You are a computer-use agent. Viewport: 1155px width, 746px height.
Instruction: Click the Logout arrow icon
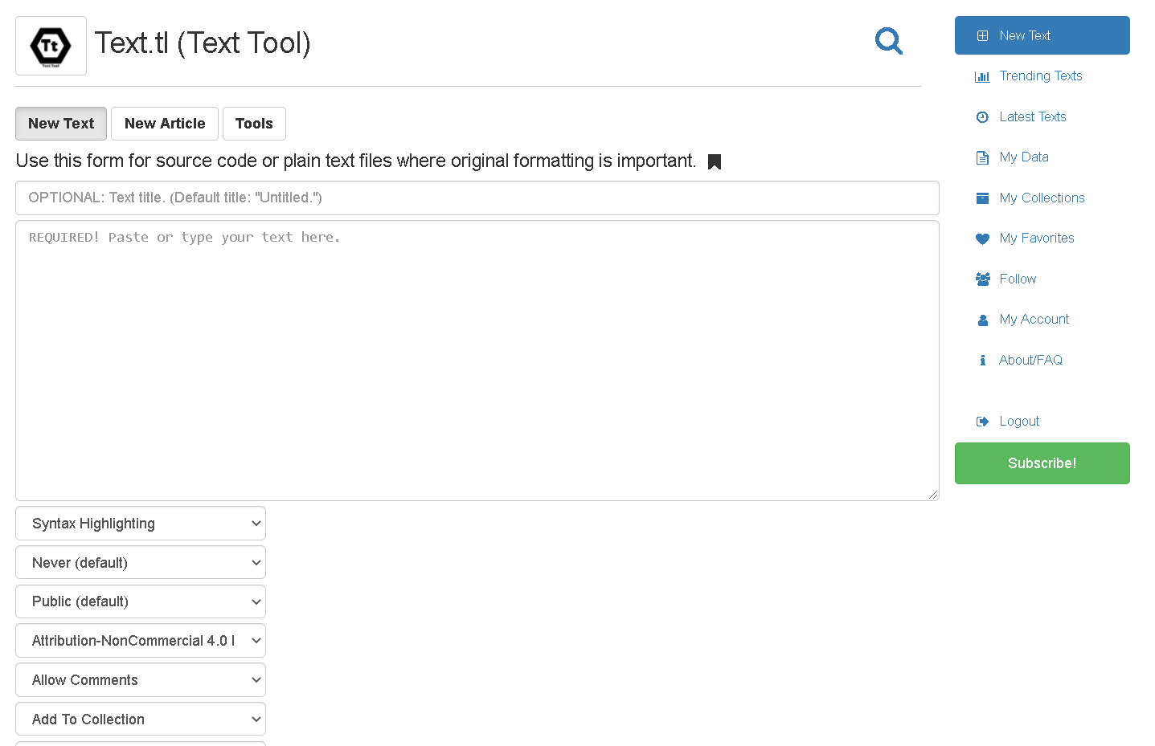[982, 422]
